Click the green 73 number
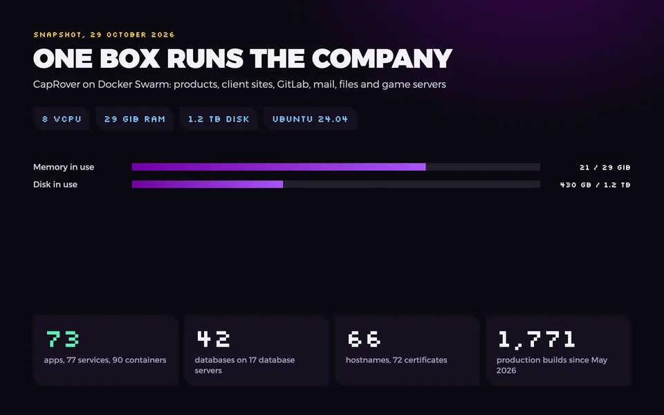The width and height of the screenshot is (664, 415). click(62, 339)
